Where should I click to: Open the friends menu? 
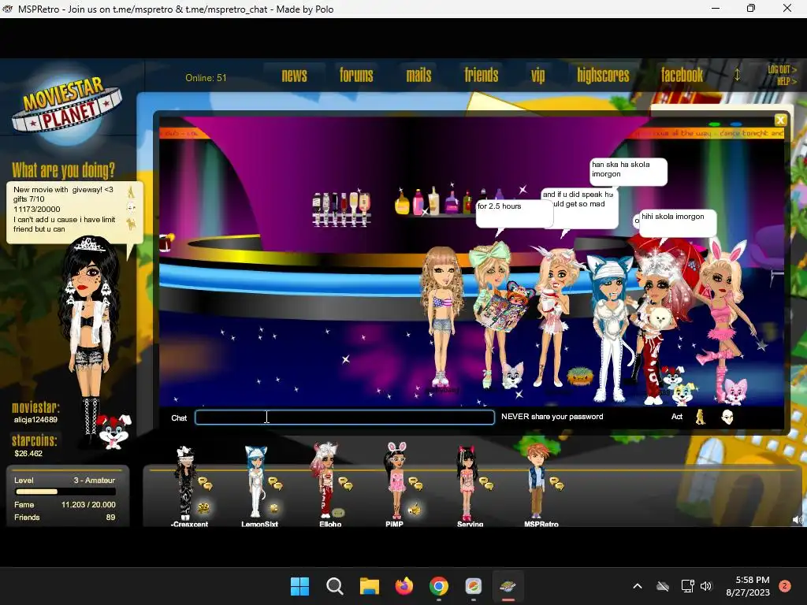click(x=482, y=76)
